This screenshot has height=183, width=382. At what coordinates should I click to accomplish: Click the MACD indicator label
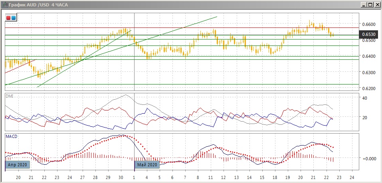coord(11,136)
